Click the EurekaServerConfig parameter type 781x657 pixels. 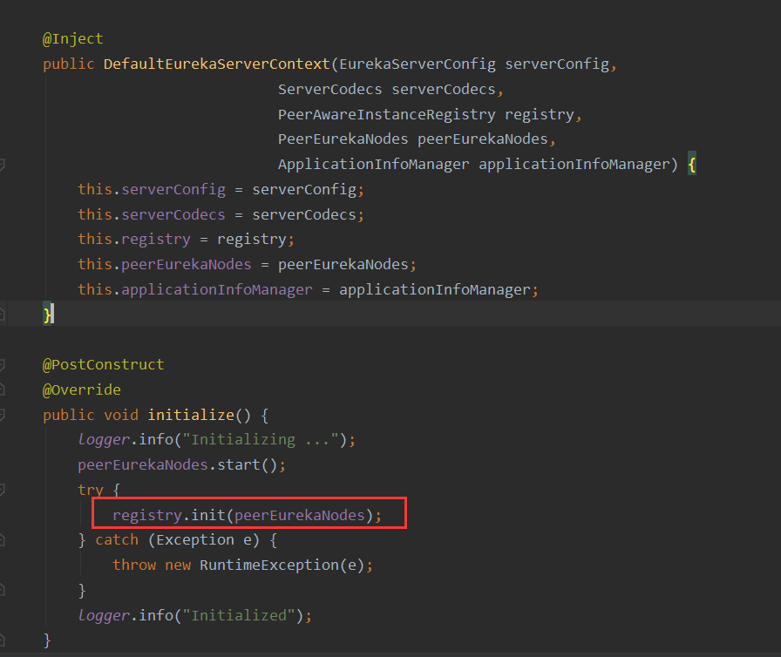pos(418,64)
